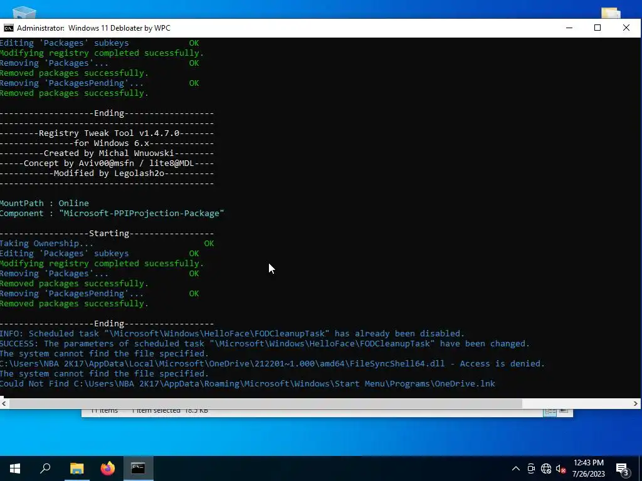Click the 'Registry Tweak Tool v1.4.7.0' line
This screenshot has height=481, width=642.
point(107,133)
